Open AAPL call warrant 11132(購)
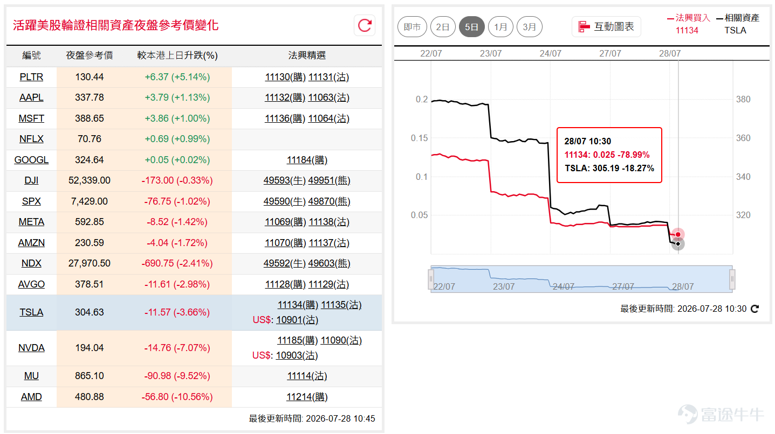This screenshot has width=775, height=434. click(285, 97)
